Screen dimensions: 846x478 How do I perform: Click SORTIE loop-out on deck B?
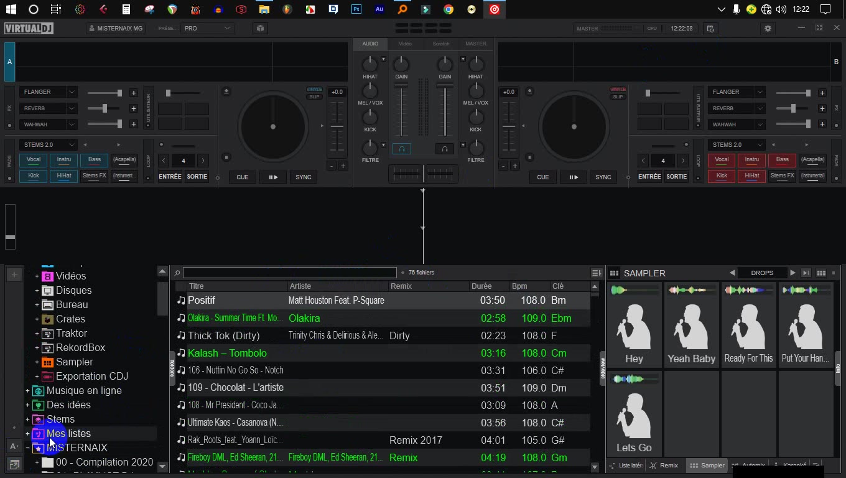(x=677, y=177)
